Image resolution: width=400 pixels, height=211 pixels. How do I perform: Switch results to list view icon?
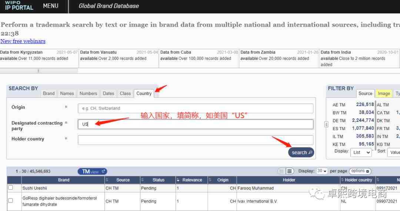282,171
